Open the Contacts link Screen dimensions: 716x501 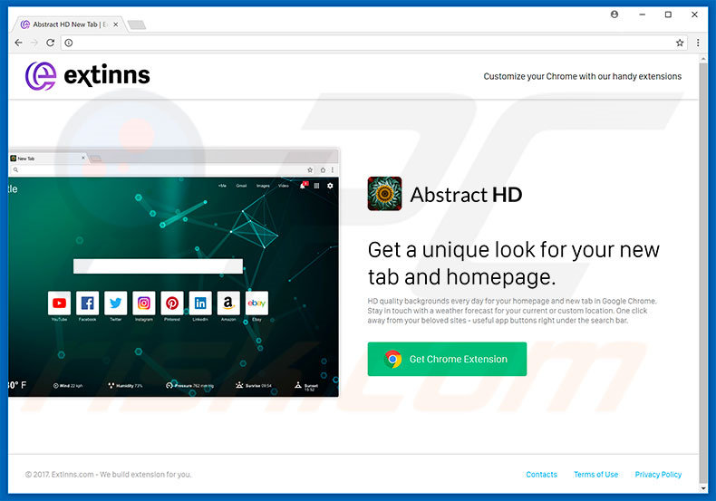542,475
